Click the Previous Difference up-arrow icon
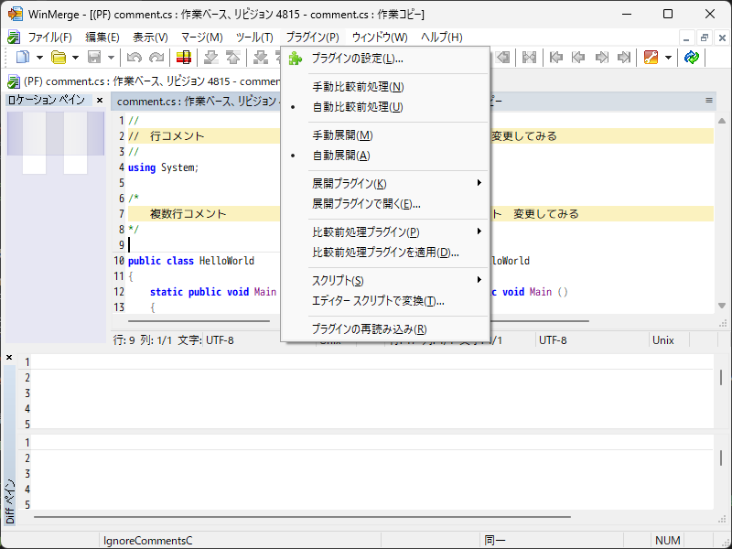 pos(232,58)
